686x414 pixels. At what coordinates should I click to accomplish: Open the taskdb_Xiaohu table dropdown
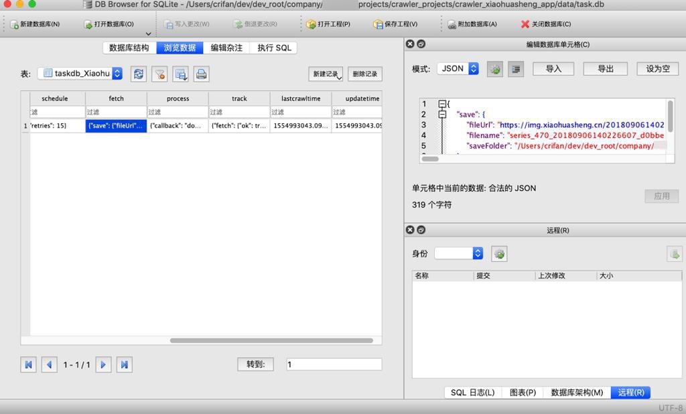pyautogui.click(x=80, y=74)
